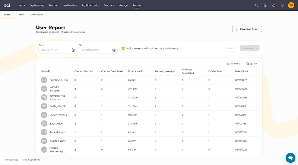Image resolution: width=298 pixels, height=165 pixels.
Task: Click the Name column info icon
Action: [49, 71]
